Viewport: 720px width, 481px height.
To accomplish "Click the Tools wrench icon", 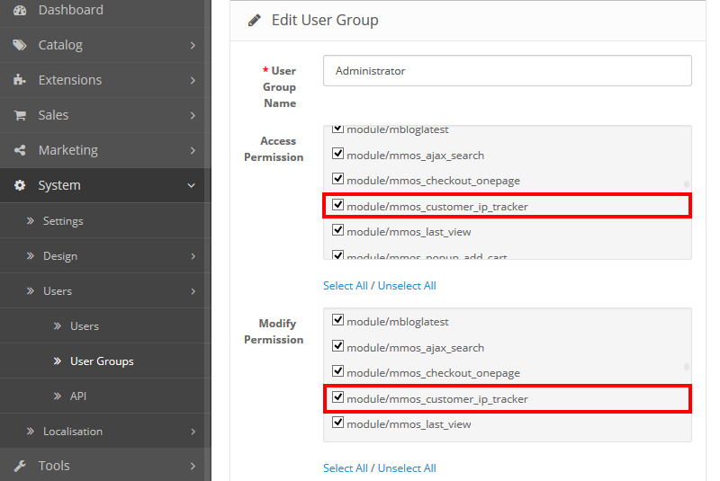I will [x=20, y=466].
